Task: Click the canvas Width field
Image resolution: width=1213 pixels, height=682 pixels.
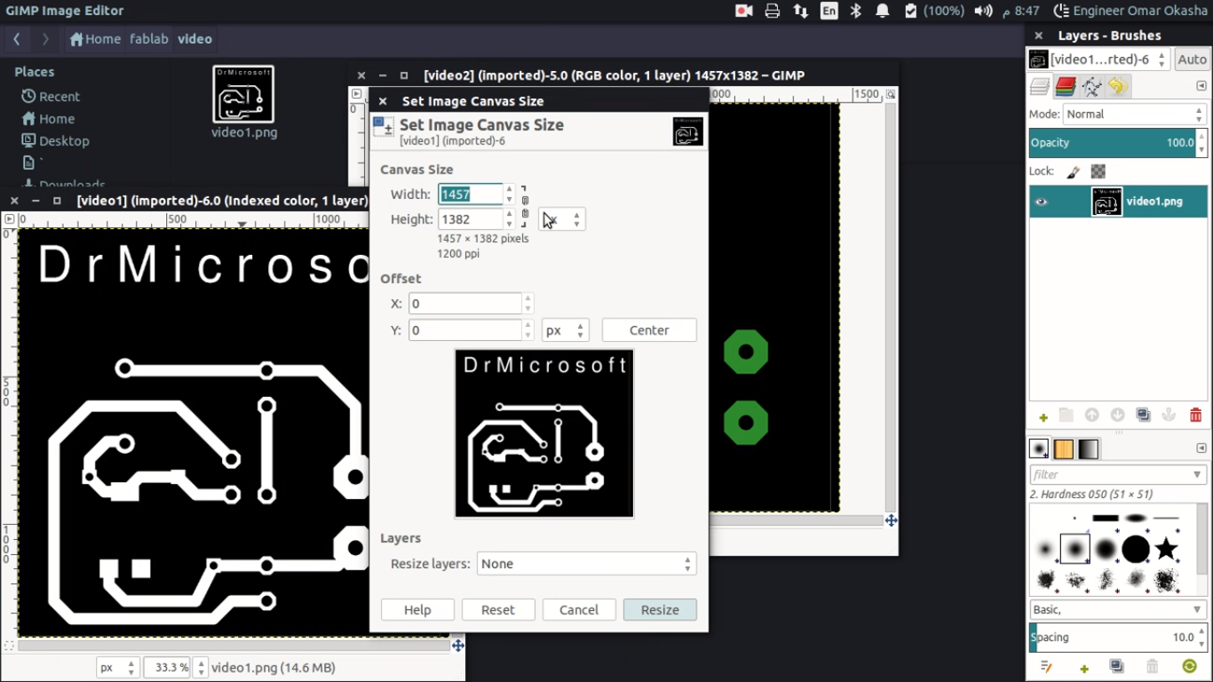Action: (470, 194)
